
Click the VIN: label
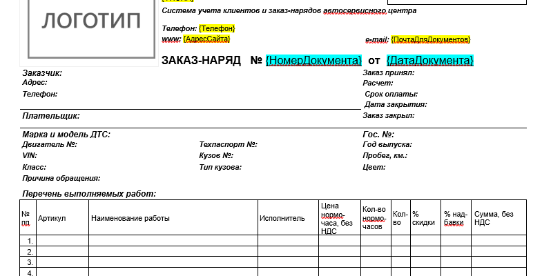[x=30, y=155]
